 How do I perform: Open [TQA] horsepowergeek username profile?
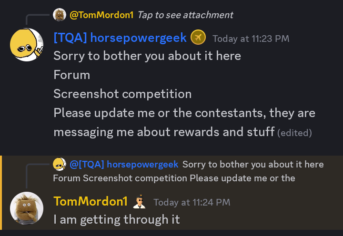click(120, 38)
